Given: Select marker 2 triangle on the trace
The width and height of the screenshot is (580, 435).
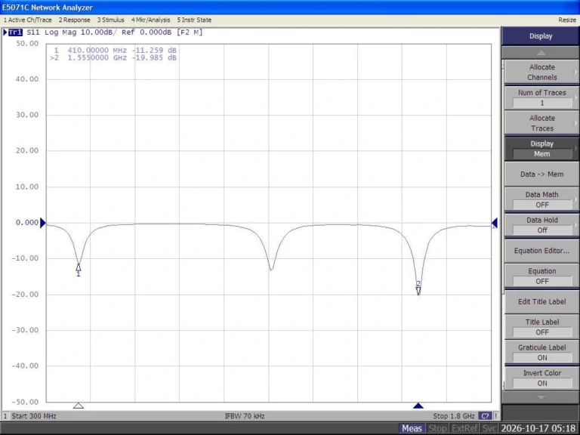Looking at the screenshot, I should point(418,291).
